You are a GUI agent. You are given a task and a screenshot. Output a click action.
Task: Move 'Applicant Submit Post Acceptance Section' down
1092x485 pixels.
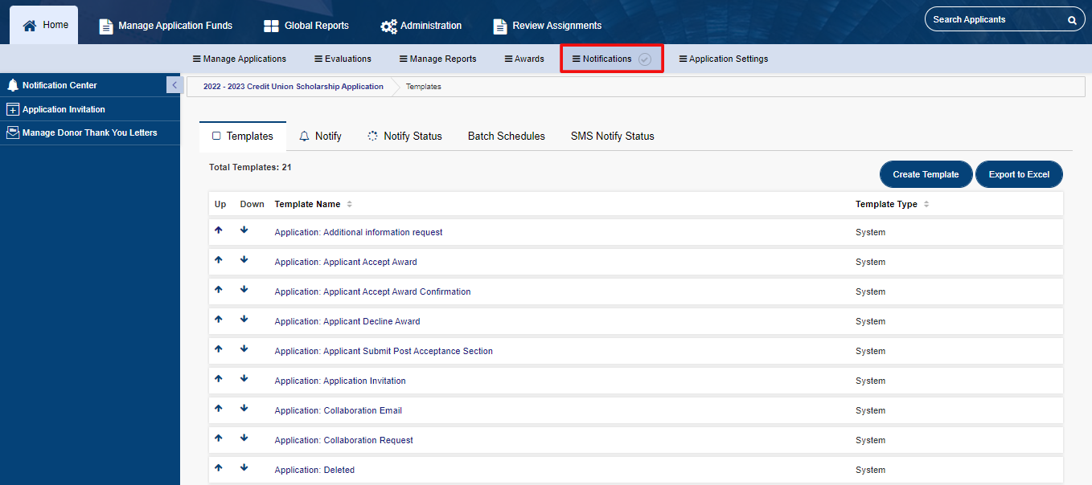tap(244, 348)
